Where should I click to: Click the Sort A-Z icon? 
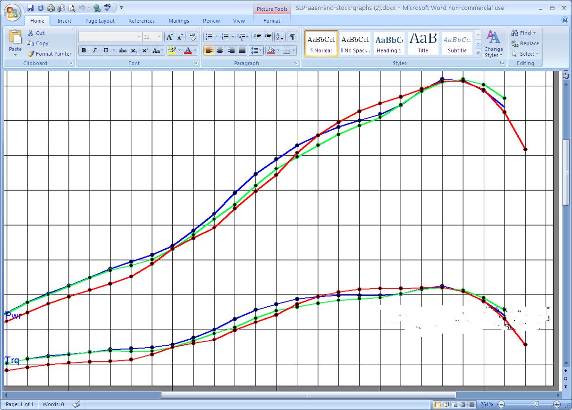pos(279,37)
